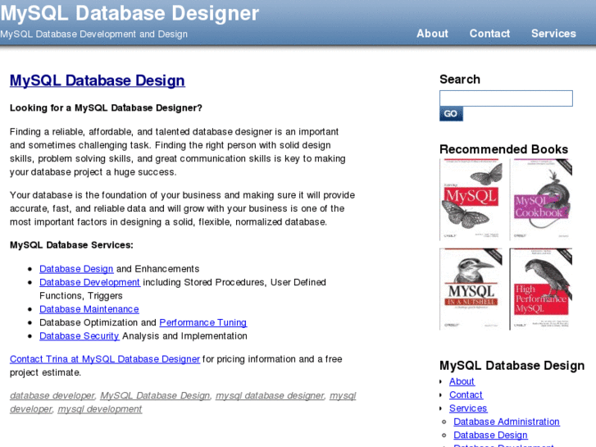This screenshot has width=596, height=447.
Task: Open the MySQL Database Design heading link
Action: pos(98,80)
